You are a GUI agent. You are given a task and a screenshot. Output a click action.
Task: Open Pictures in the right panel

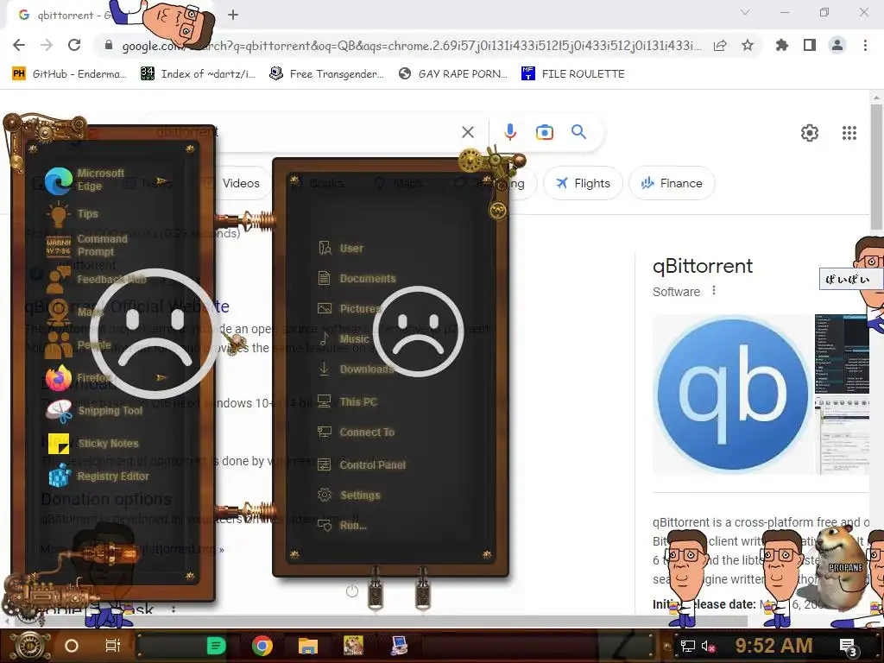point(350,308)
